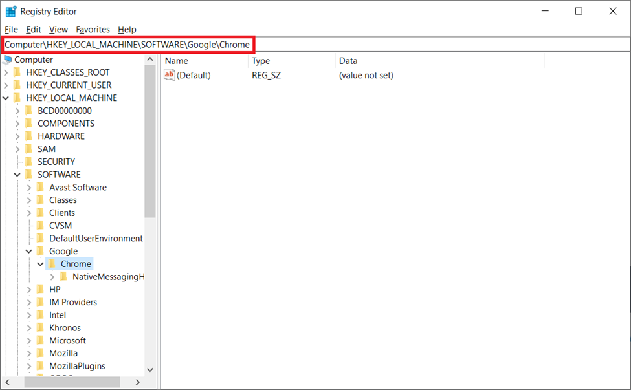Select the HARDWARE key in the tree
631x390 pixels.
[61, 136]
